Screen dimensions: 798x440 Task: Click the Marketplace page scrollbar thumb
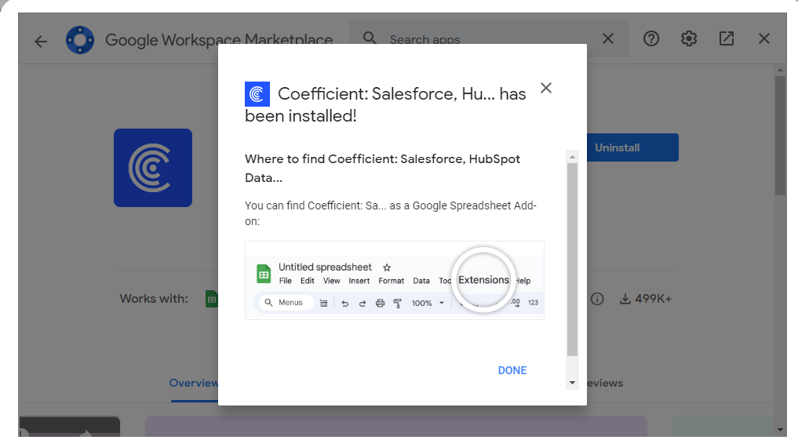[x=780, y=136]
